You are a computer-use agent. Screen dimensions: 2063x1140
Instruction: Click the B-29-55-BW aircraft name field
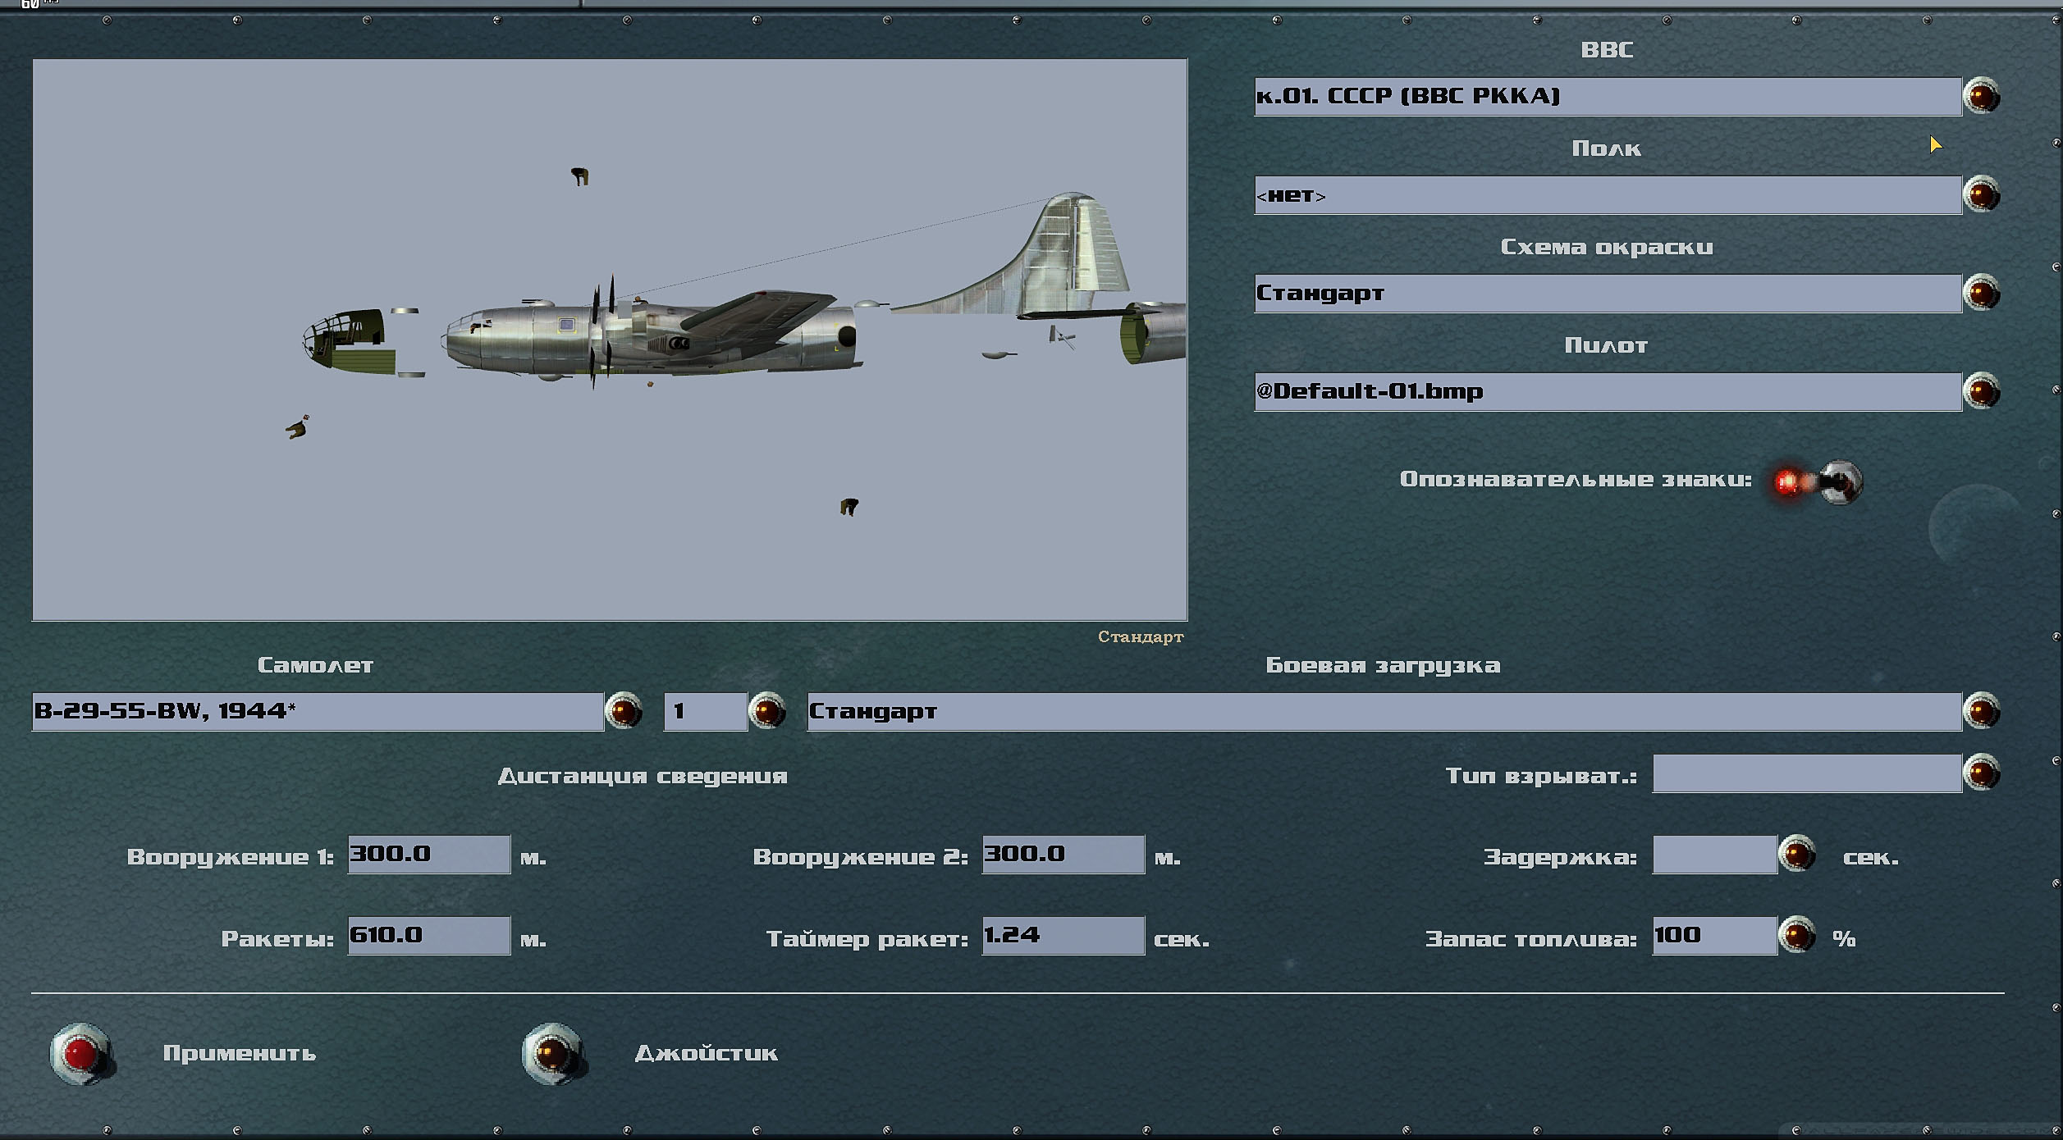coord(318,711)
